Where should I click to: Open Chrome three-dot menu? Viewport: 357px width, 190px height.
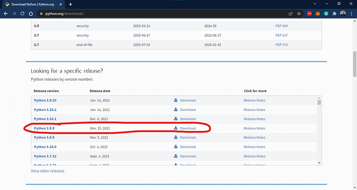(x=351, y=13)
